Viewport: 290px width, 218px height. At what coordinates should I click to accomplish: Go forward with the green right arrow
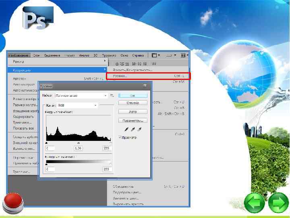coord(278,203)
